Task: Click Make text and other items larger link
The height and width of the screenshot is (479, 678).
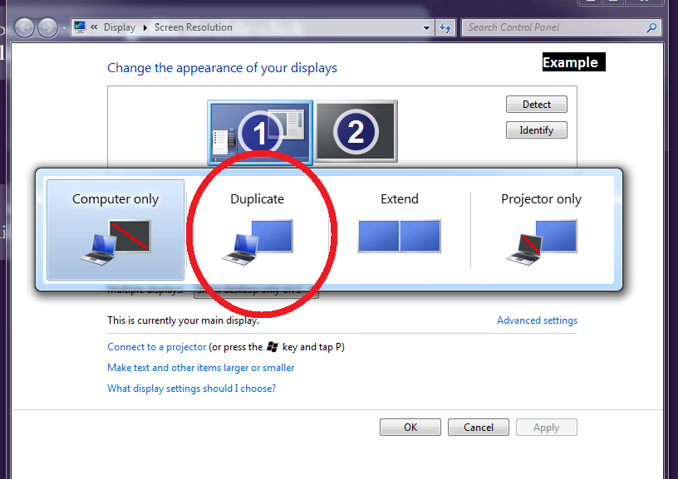Action: [200, 368]
